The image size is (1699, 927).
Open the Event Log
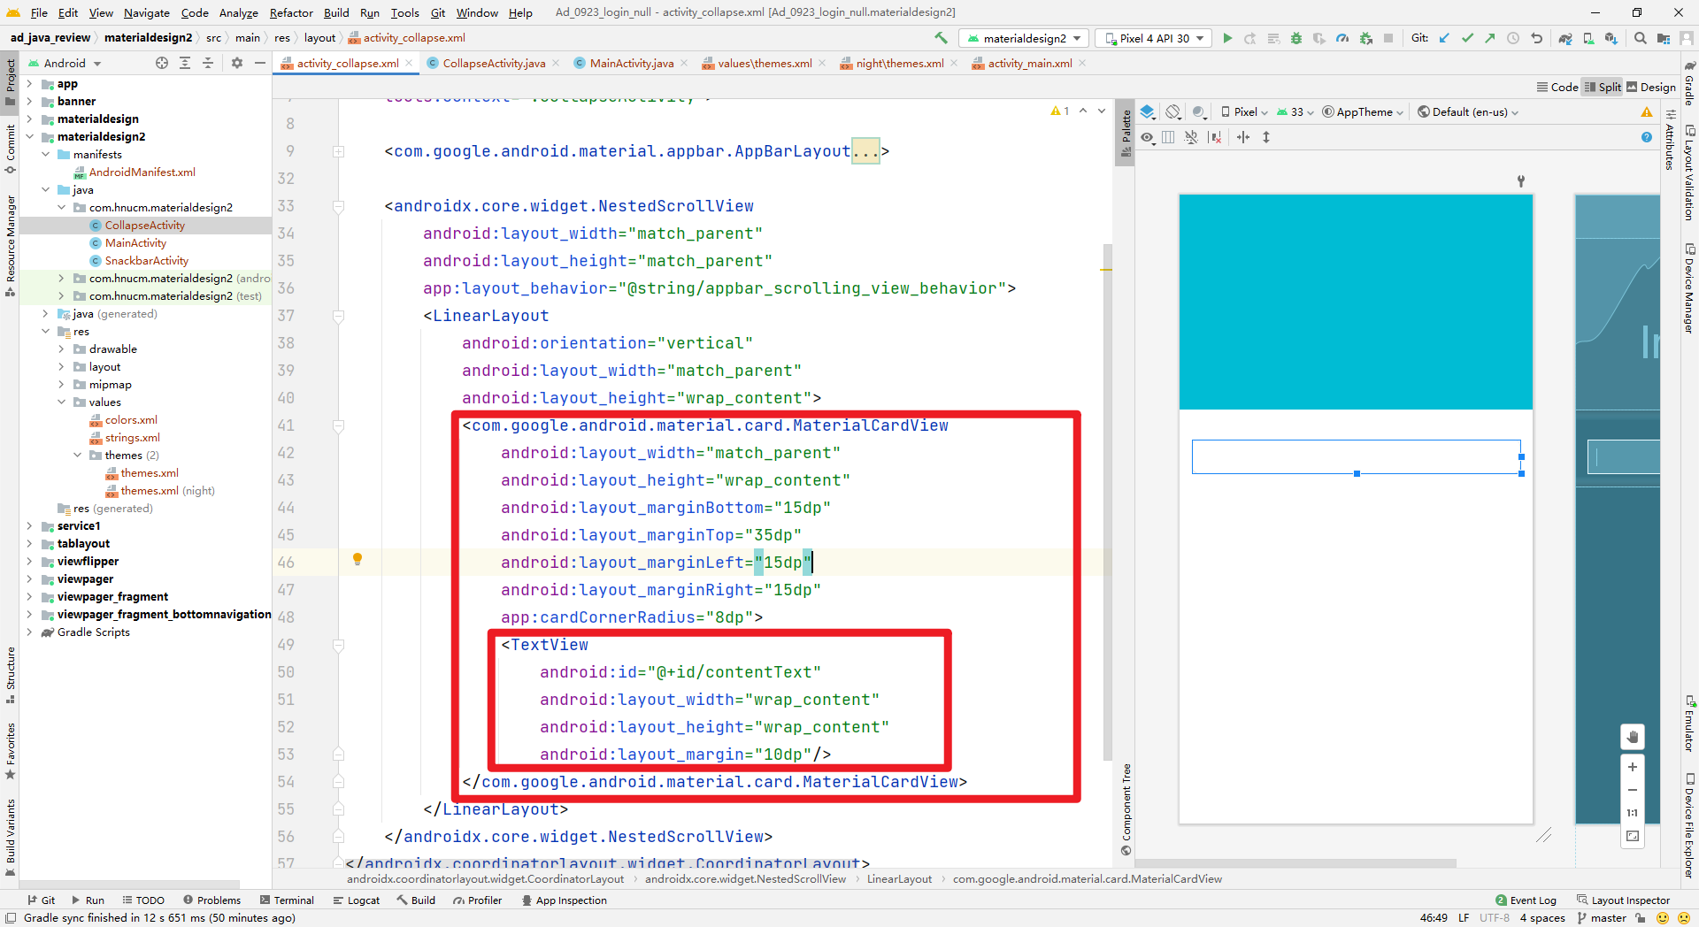tap(1526, 900)
